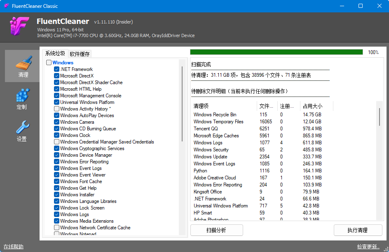389x252 pixels.
Task: Minimize the FluentCleaner Classic window
Action: coord(342,6)
